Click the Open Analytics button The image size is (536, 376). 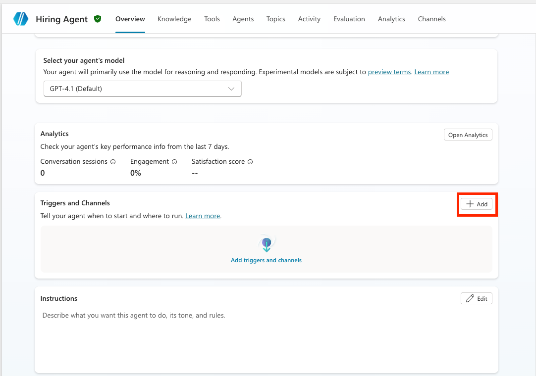[468, 135]
